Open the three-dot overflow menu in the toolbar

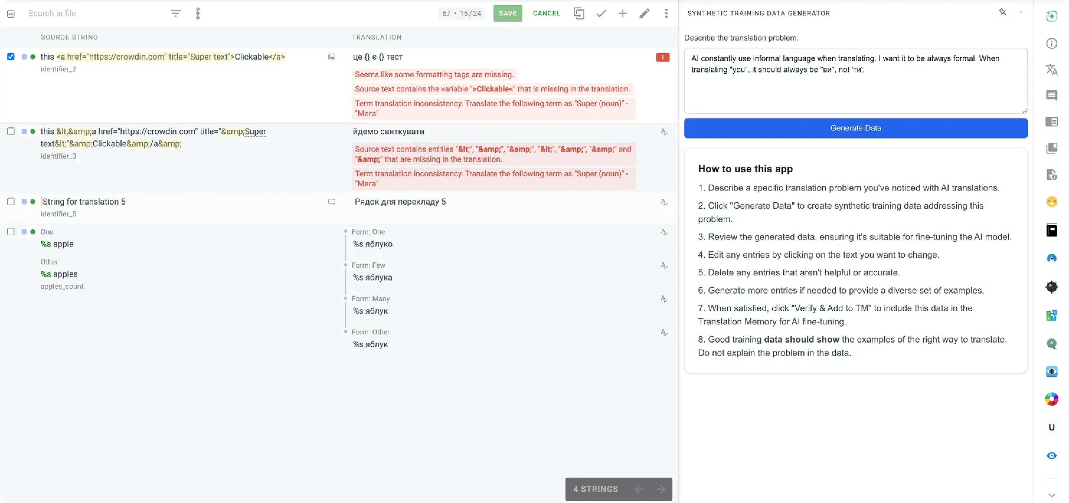[666, 13]
